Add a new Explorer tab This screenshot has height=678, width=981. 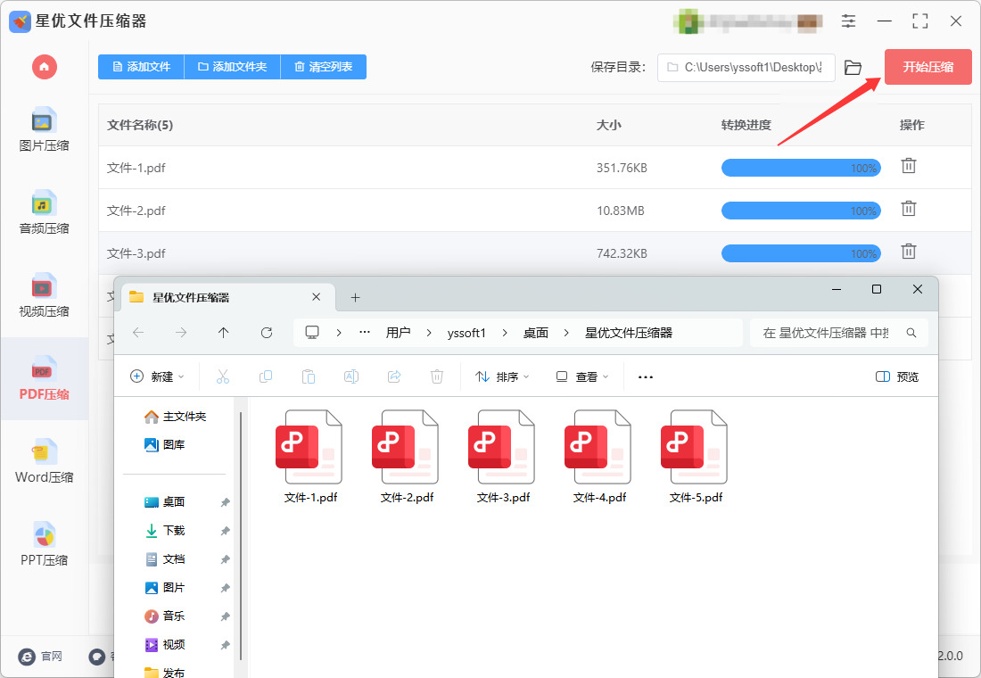[x=355, y=297]
